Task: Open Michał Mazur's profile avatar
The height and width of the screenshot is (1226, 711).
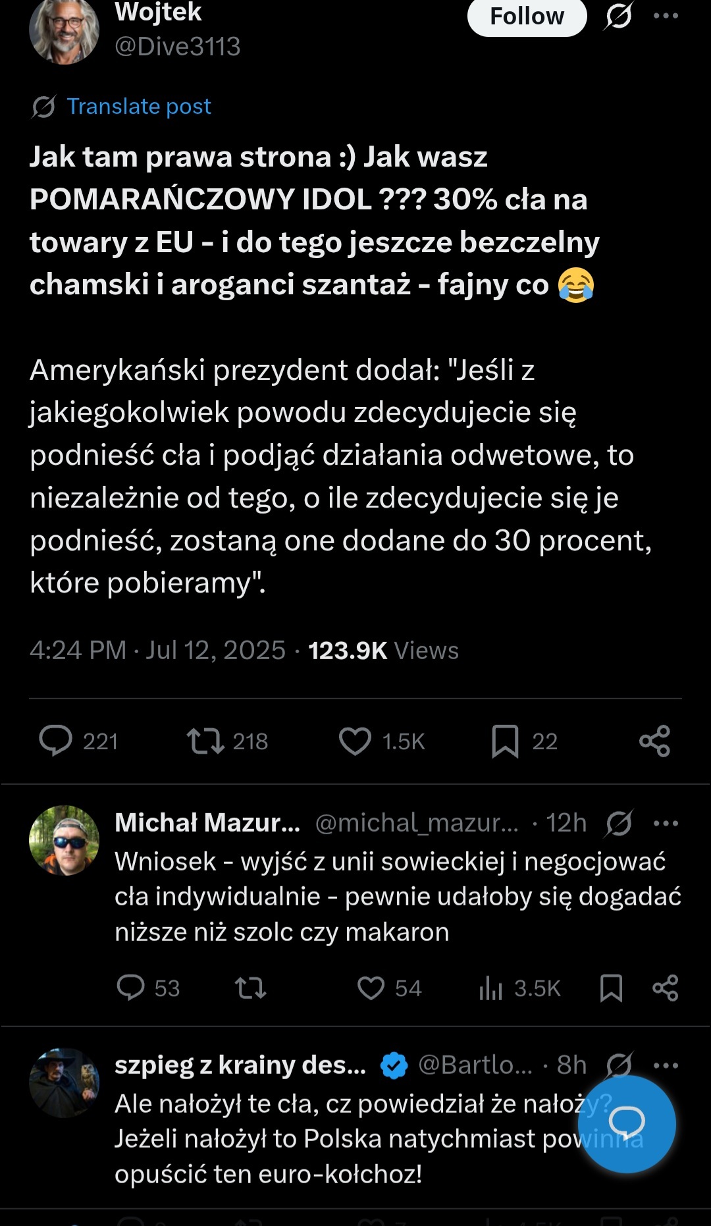Action: (x=64, y=841)
